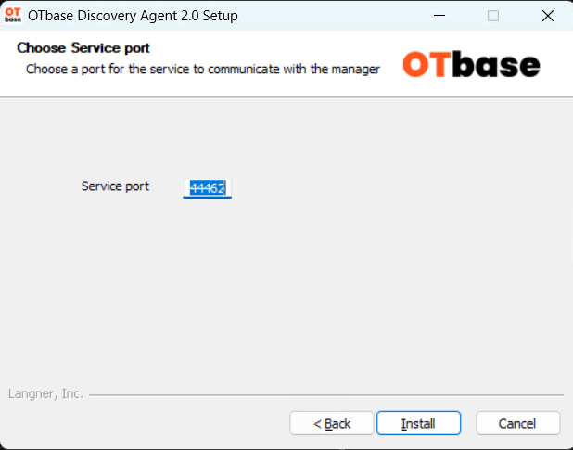
Task: Go to previous step with Back button
Action: pyautogui.click(x=331, y=423)
